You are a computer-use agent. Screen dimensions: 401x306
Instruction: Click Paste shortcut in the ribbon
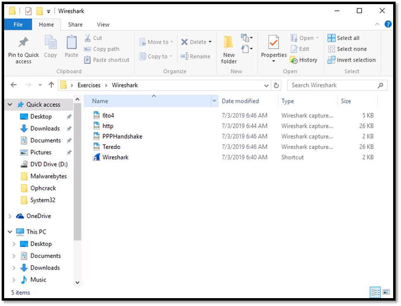[107, 60]
